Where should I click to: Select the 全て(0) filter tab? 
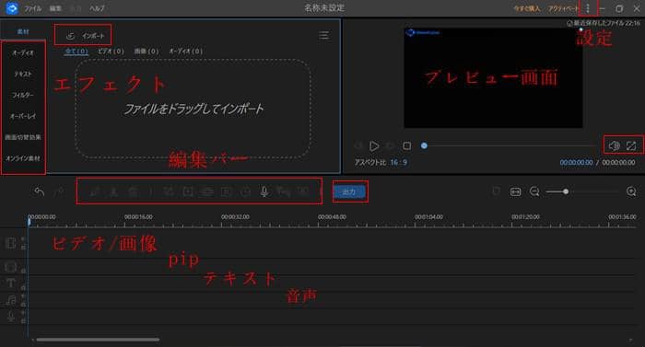pyautogui.click(x=76, y=52)
